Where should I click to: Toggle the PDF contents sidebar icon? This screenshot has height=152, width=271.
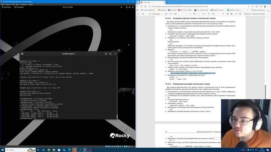pos(138,14)
